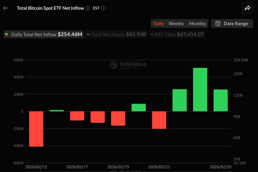The width and height of the screenshot is (258, 172).
Task: Click the back arrow icon
Action: pos(5,8)
